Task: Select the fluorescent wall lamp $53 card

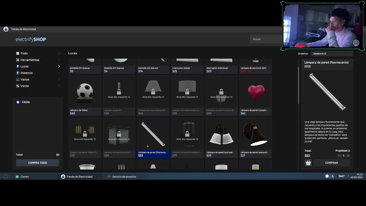Action: coord(153,138)
